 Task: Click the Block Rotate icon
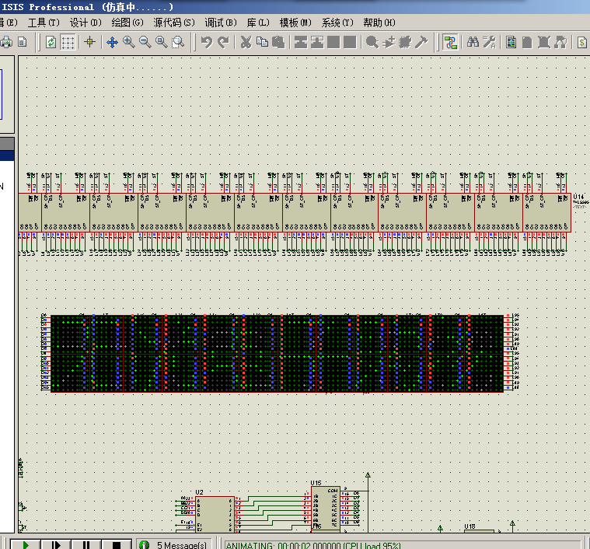pyautogui.click(x=333, y=42)
